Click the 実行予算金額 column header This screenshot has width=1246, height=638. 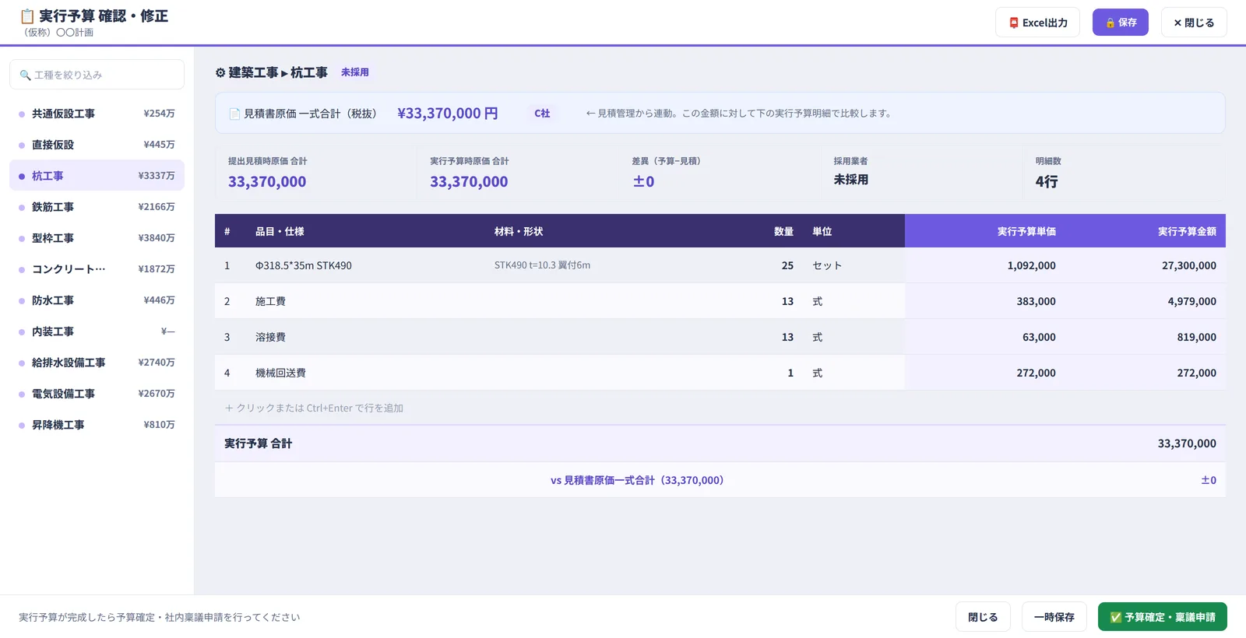pos(1187,231)
